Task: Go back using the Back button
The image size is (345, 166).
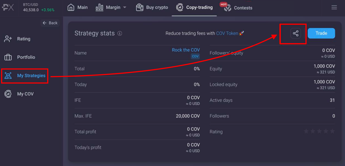Action: pos(51,23)
